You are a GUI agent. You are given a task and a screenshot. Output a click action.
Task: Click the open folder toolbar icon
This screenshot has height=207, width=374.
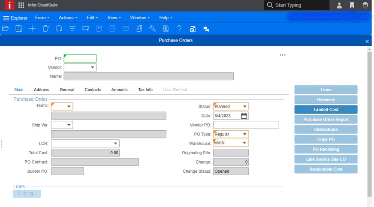coord(5,29)
